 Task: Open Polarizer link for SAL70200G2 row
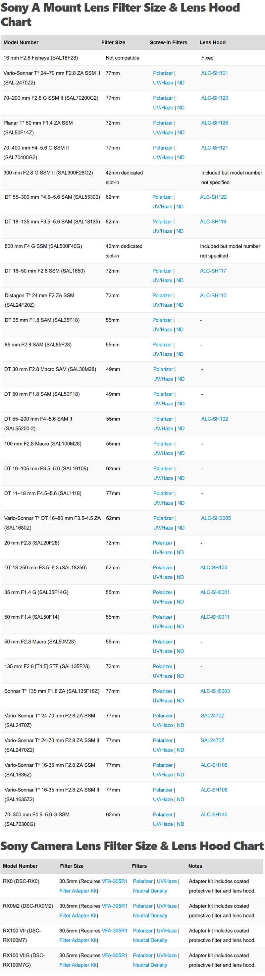pos(163,98)
